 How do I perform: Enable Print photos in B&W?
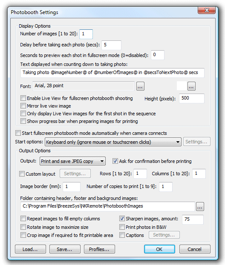[x=122, y=227]
